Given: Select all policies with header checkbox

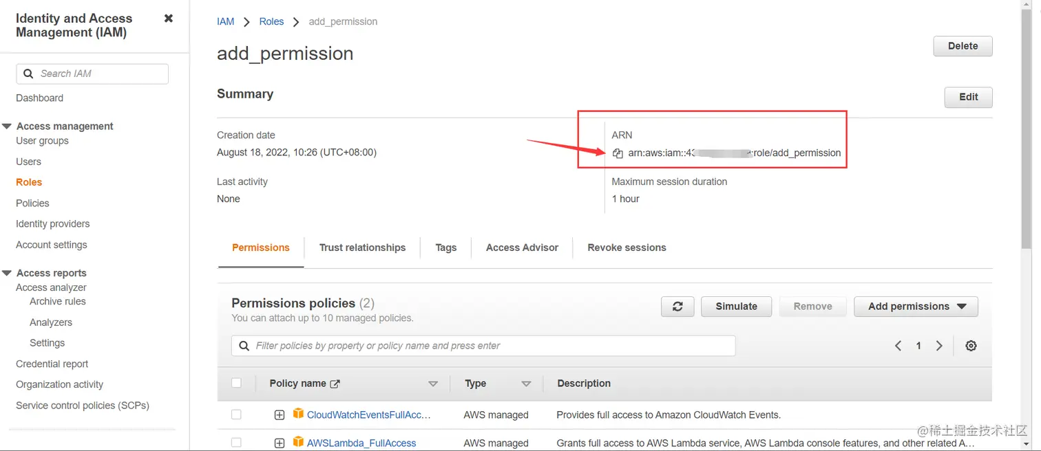Looking at the screenshot, I should tap(236, 383).
